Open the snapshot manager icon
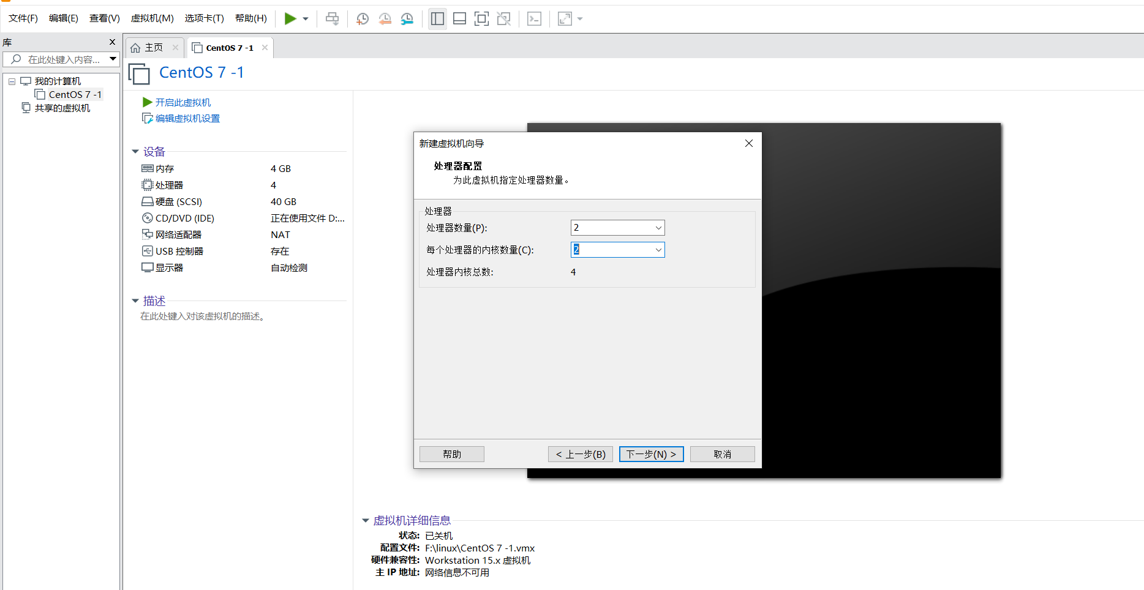 [x=407, y=19]
